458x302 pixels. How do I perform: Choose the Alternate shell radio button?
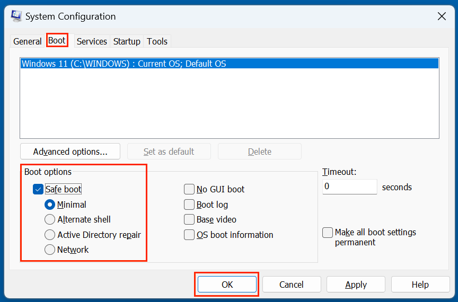(x=50, y=219)
